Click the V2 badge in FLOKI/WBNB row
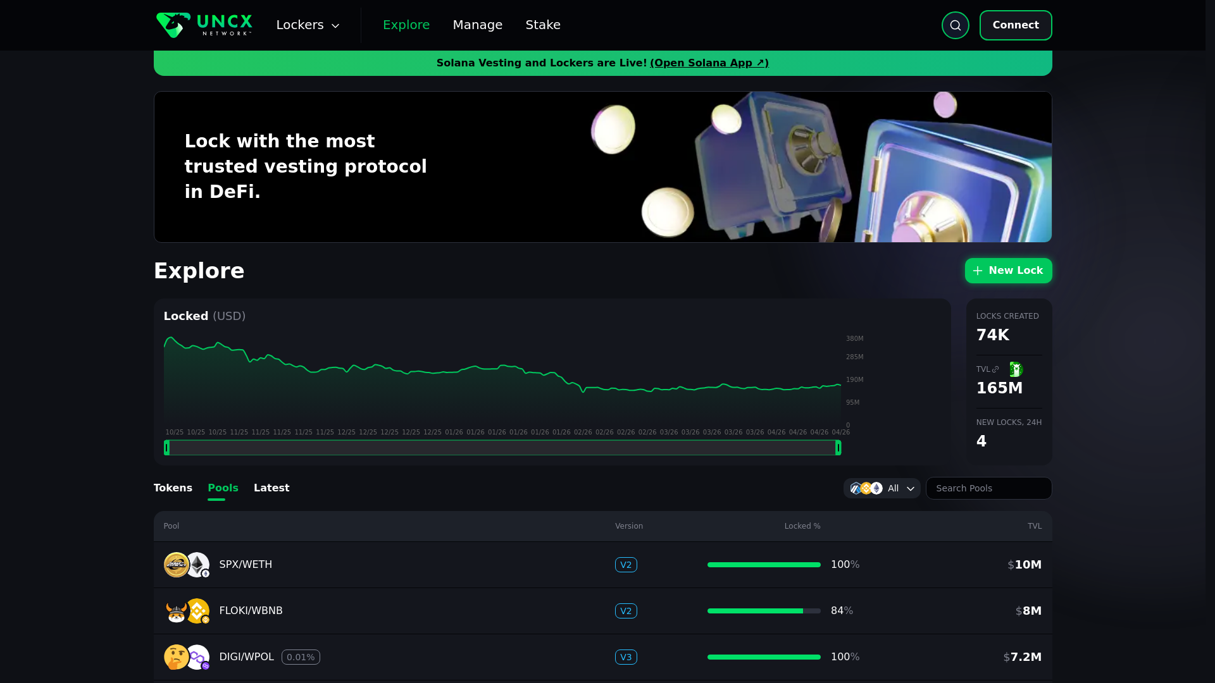This screenshot has height=683, width=1215. [x=626, y=611]
